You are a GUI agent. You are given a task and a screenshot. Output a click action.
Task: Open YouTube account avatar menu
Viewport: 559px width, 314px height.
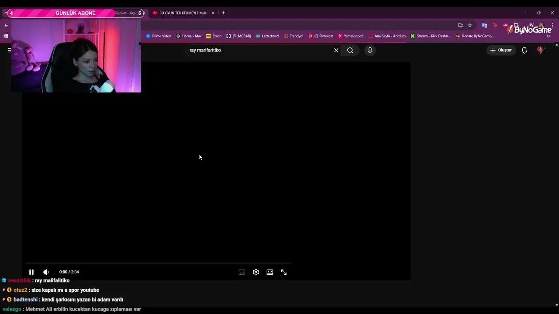541,50
